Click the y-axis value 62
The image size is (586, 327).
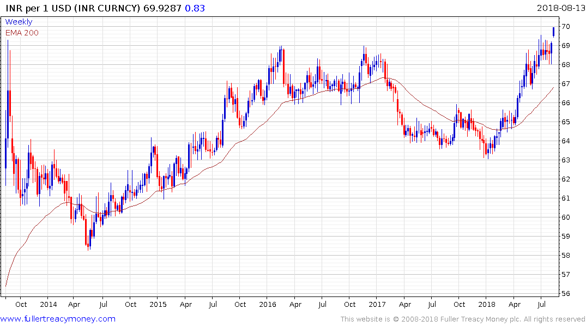pos(566,179)
